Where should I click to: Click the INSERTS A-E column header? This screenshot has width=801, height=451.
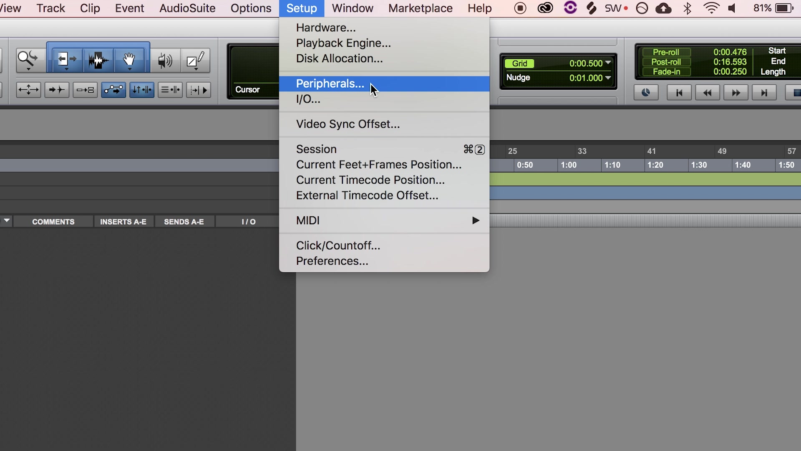pos(123,222)
